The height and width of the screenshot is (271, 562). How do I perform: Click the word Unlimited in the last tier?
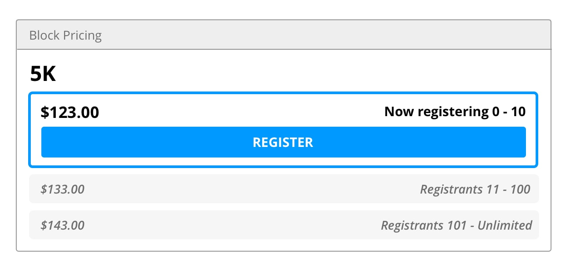coord(504,226)
